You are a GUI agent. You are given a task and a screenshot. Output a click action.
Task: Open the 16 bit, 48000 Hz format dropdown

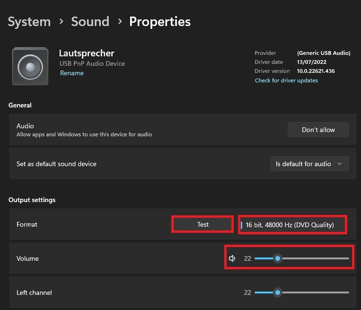pyautogui.click(x=292, y=225)
